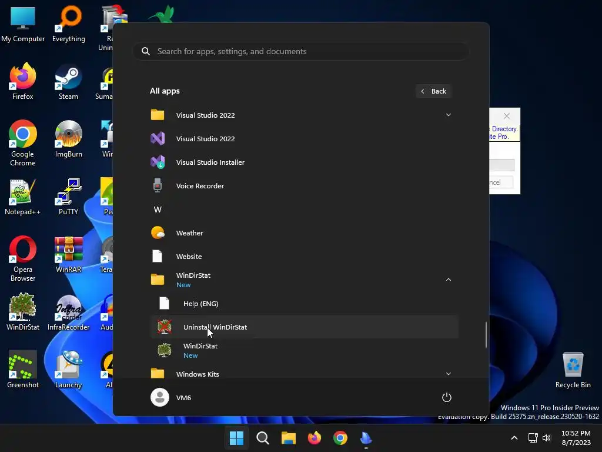
Task: Launch Steam desktop shortcut
Action: pos(68,81)
